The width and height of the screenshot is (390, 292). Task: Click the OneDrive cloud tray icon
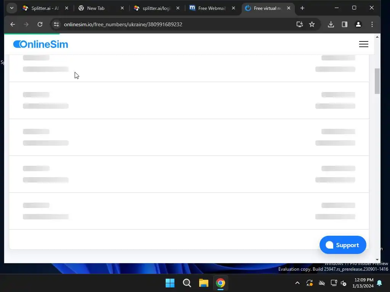pyautogui.click(x=321, y=283)
